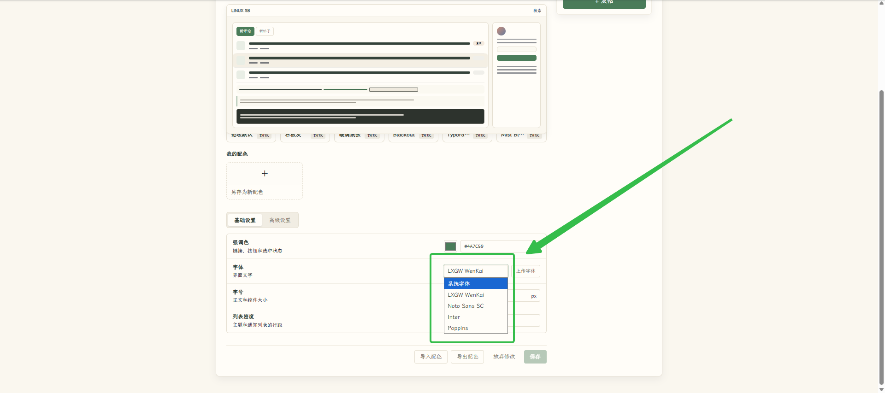Viewport: 885px width, 393px height.
Task: Open the accent color swatch picker
Action: [x=450, y=246]
